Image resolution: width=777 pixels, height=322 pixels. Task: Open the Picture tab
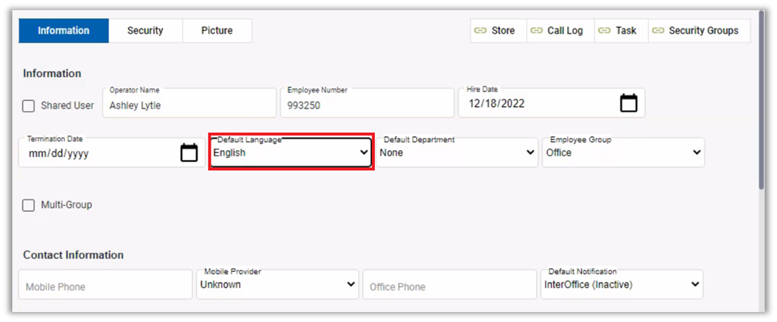pos(217,31)
